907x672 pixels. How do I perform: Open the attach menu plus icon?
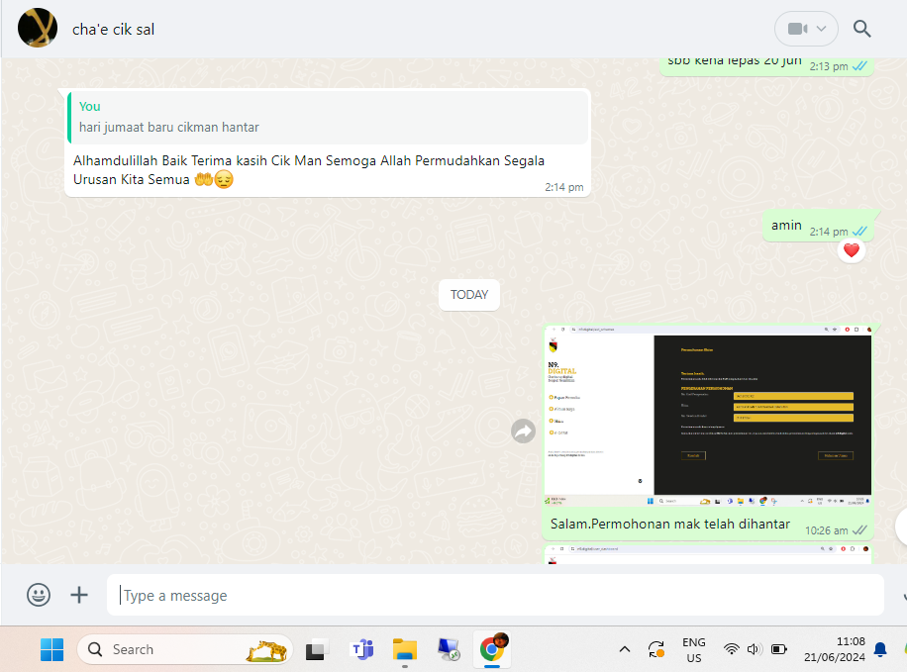coord(79,595)
